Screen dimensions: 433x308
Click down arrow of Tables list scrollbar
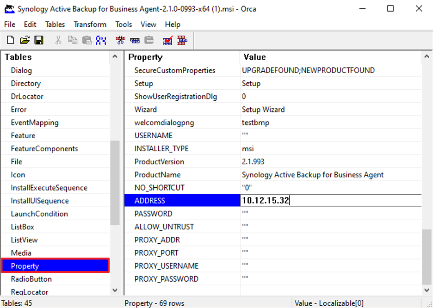pyautogui.click(x=115, y=290)
